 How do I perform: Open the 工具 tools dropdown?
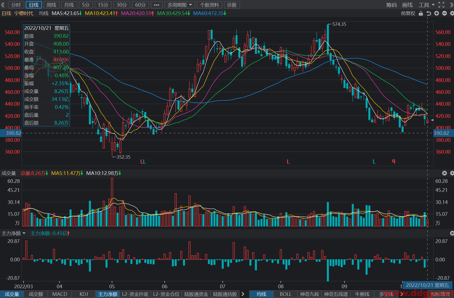(x=427, y=5)
